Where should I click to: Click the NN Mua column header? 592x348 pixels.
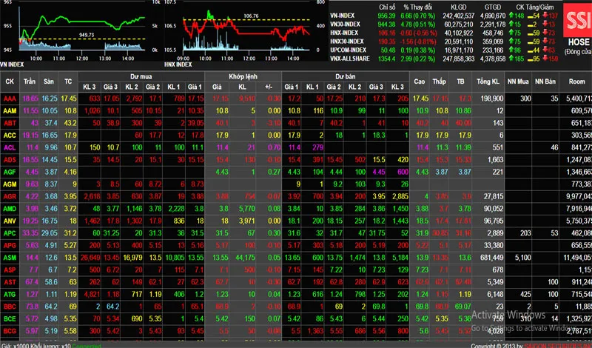point(517,81)
